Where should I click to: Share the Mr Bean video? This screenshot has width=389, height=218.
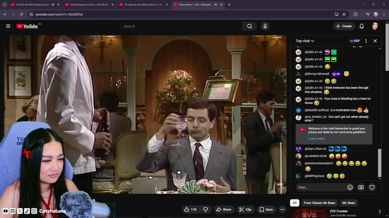[224, 210]
